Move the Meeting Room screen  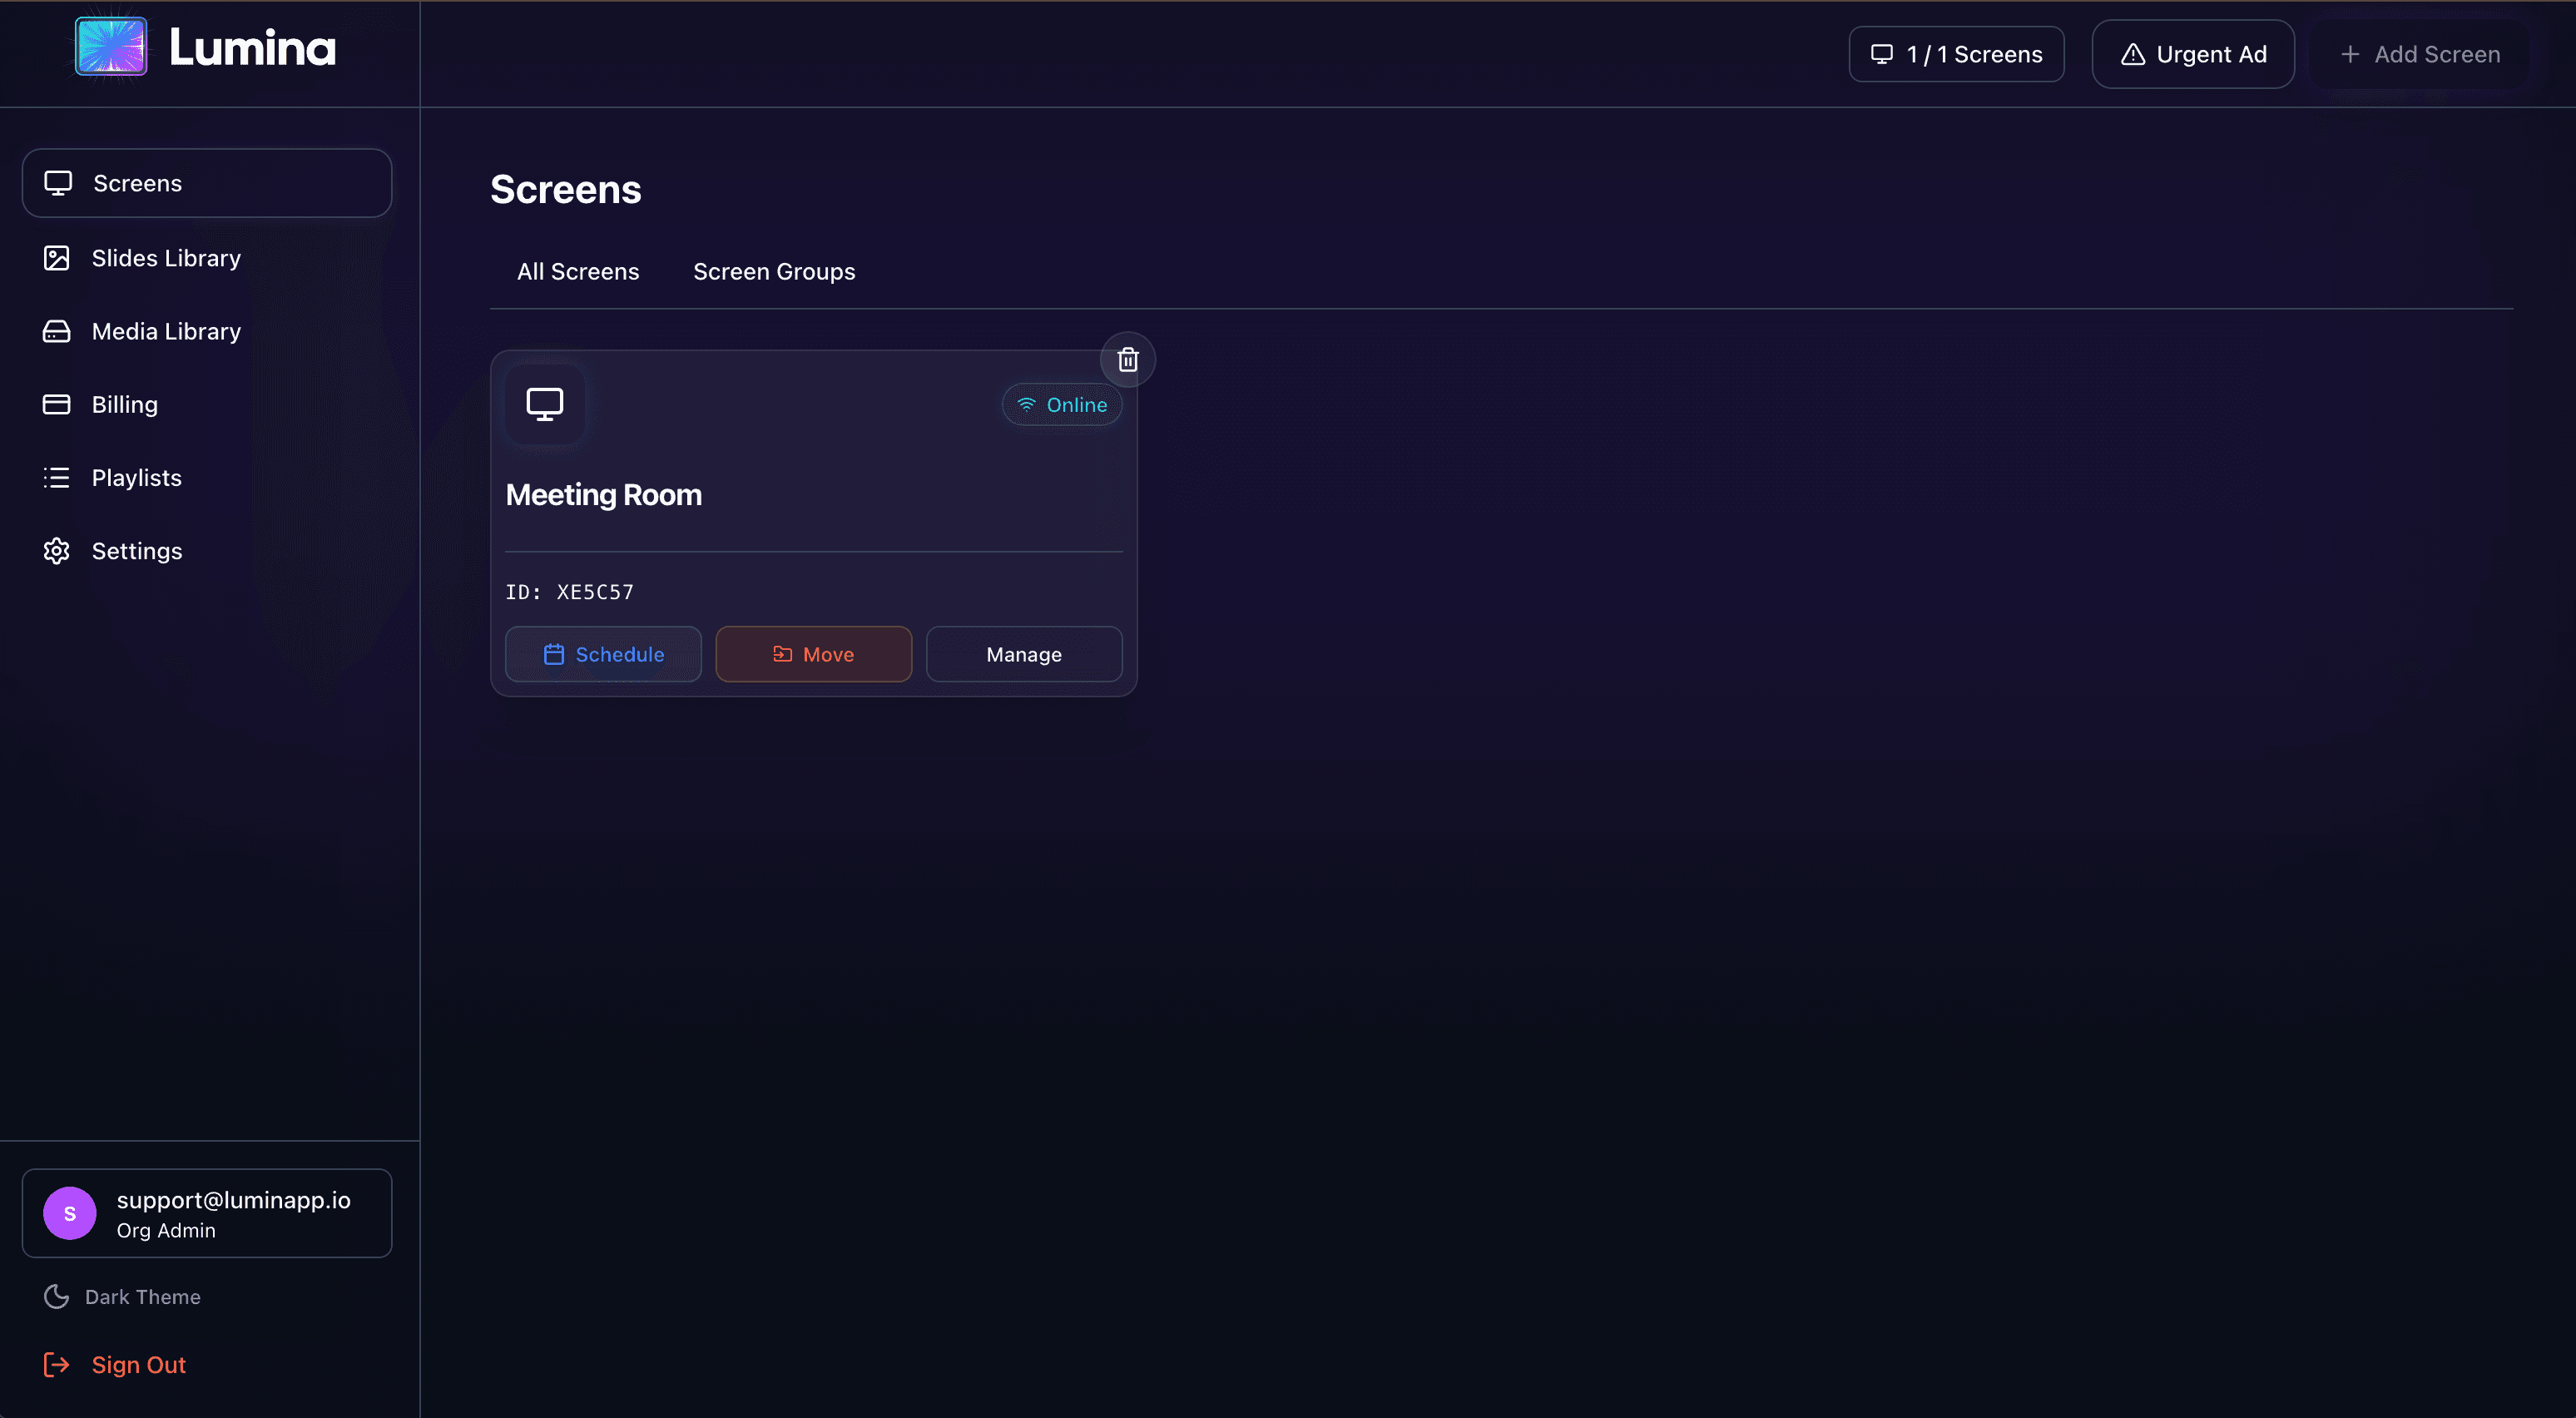coord(813,654)
